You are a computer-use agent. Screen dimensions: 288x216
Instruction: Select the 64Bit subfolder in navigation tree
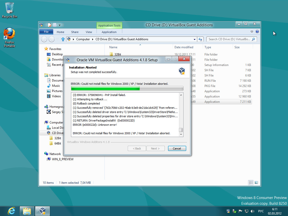(58, 143)
